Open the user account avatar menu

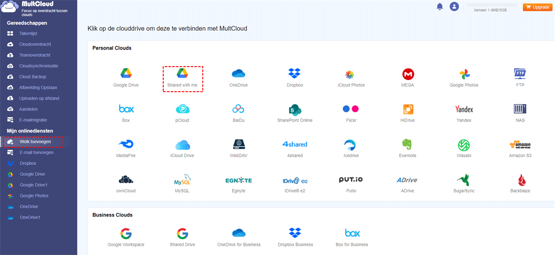click(x=454, y=6)
